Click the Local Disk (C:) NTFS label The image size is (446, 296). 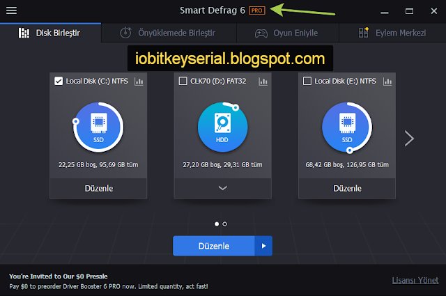[97, 81]
